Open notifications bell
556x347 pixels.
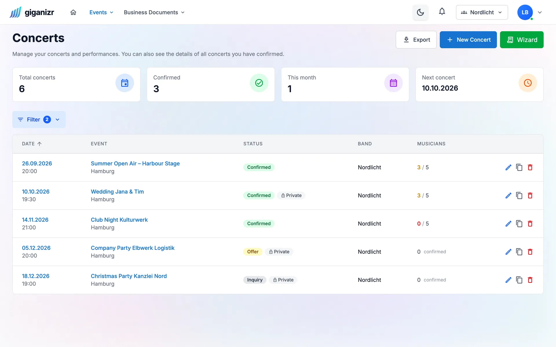click(442, 12)
